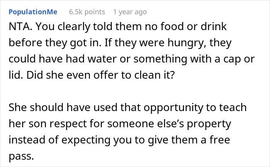Click the line starting instead of expecting
This screenshot has height=167, width=270.
(x=119, y=140)
